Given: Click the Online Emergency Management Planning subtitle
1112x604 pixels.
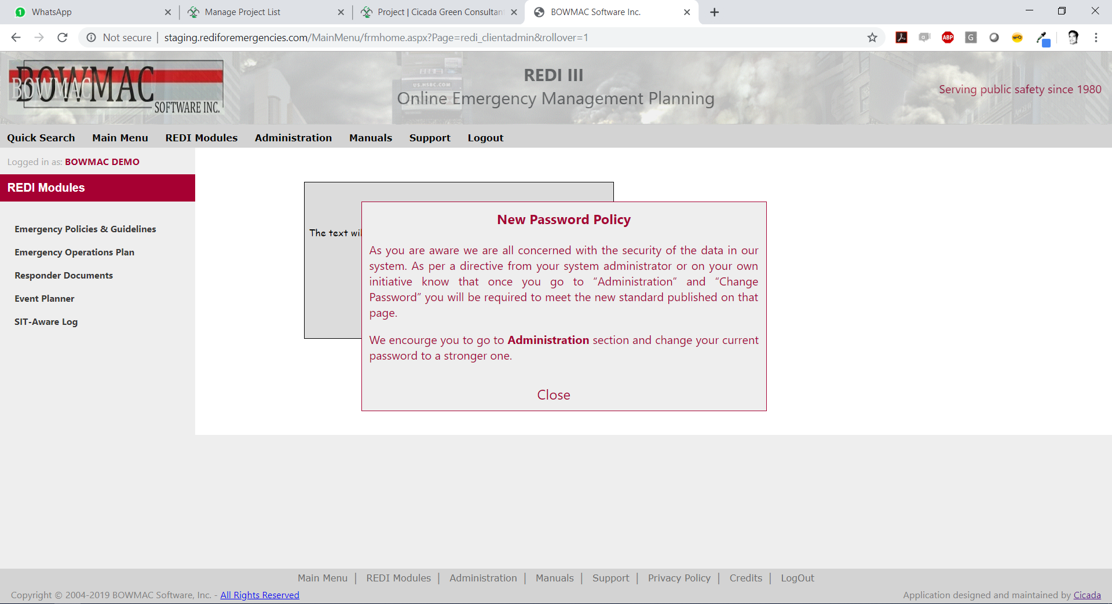Looking at the screenshot, I should [x=555, y=99].
